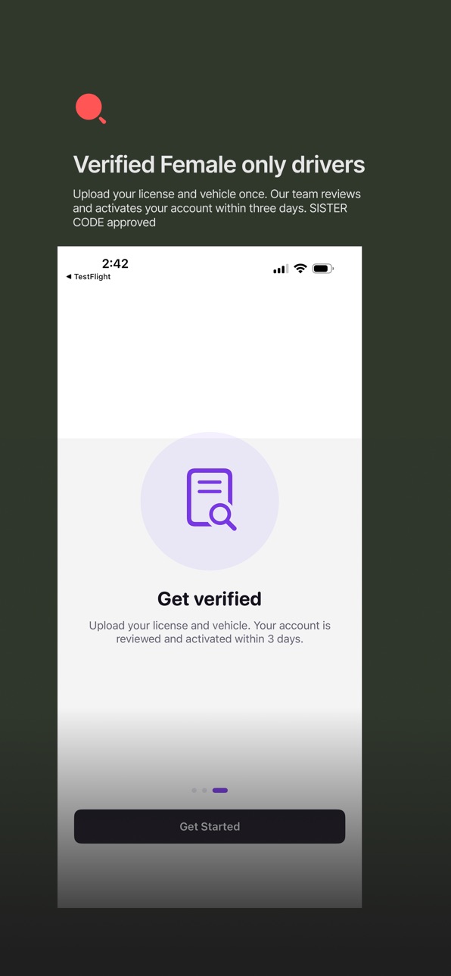The width and height of the screenshot is (451, 976).
Task: Click the Wi-Fi status icon
Action: pos(300,269)
